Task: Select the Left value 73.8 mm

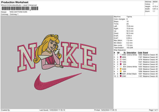Action: pyautogui.click(x=130, y=26)
